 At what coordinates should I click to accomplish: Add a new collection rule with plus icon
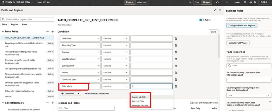pos(53,103)
